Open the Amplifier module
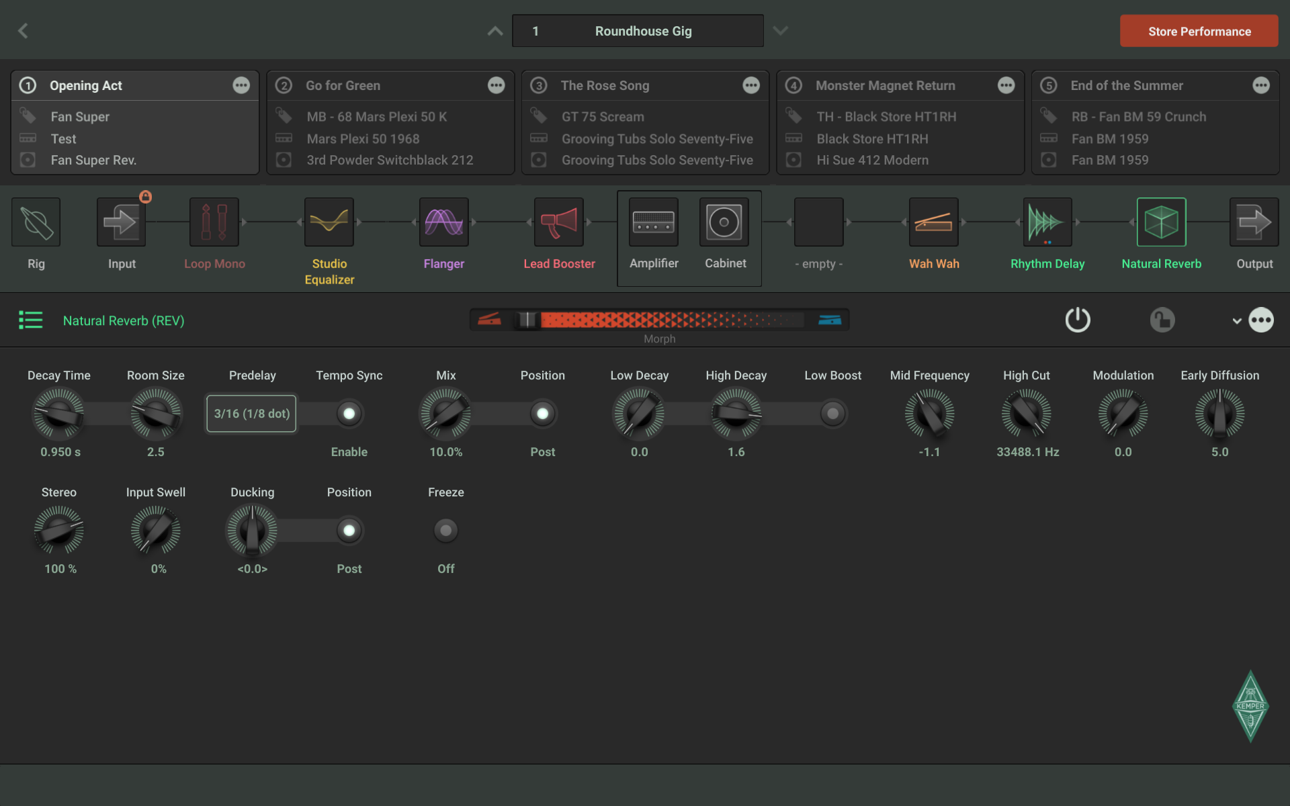 (653, 222)
